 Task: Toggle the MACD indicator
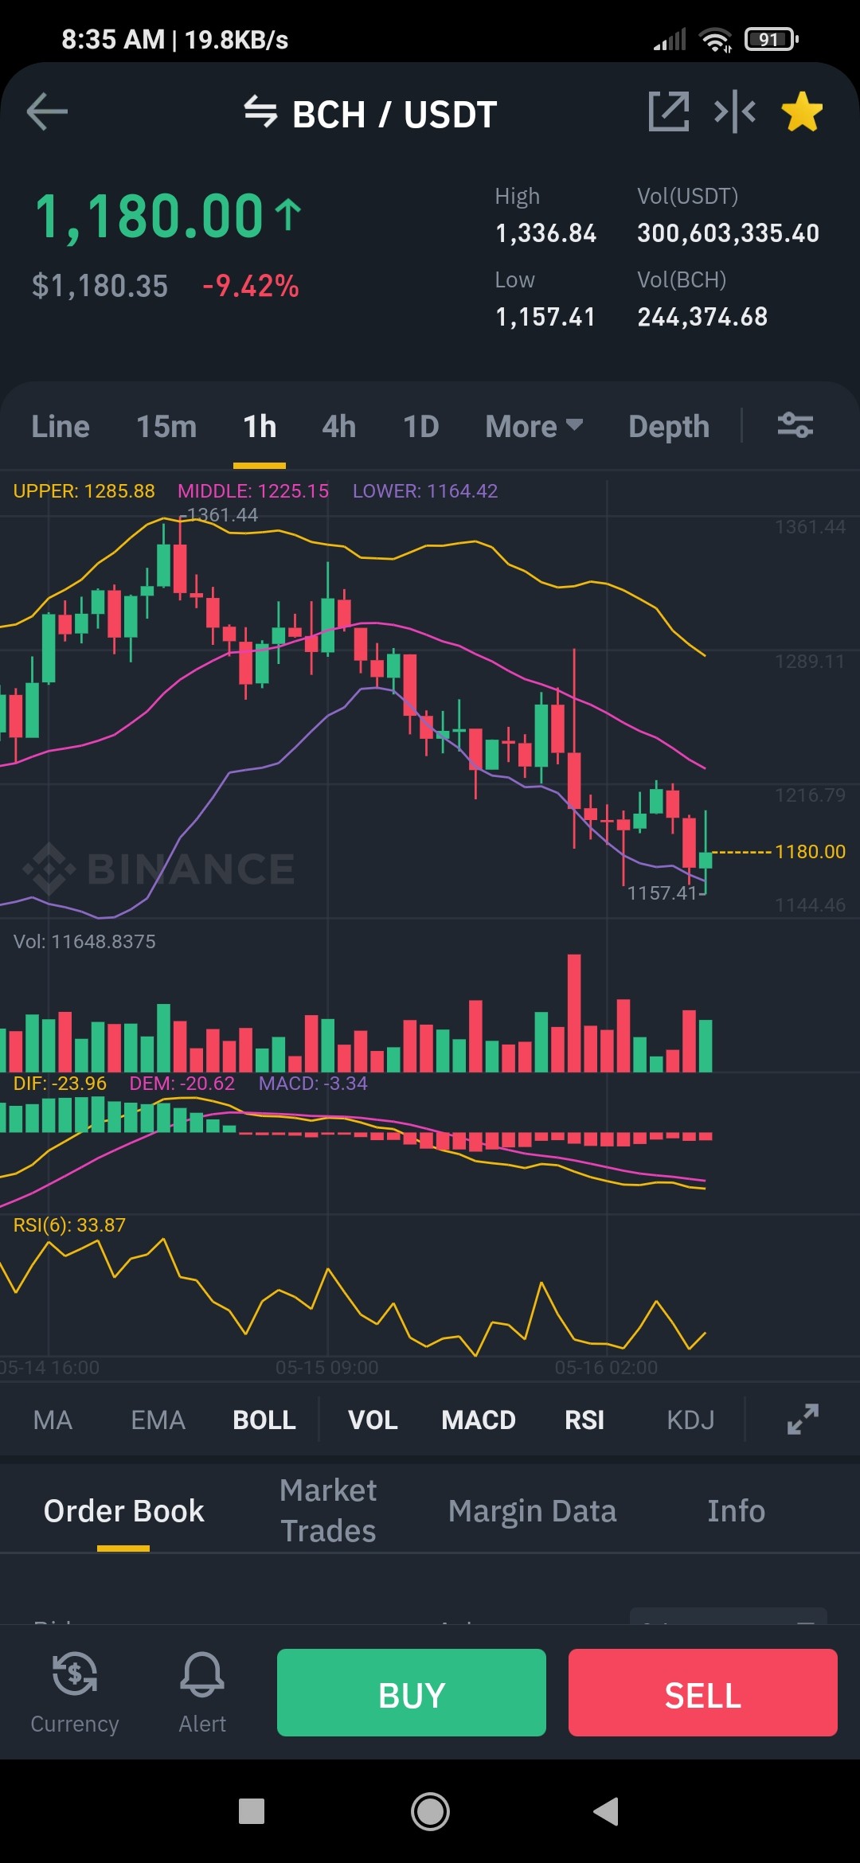click(479, 1420)
